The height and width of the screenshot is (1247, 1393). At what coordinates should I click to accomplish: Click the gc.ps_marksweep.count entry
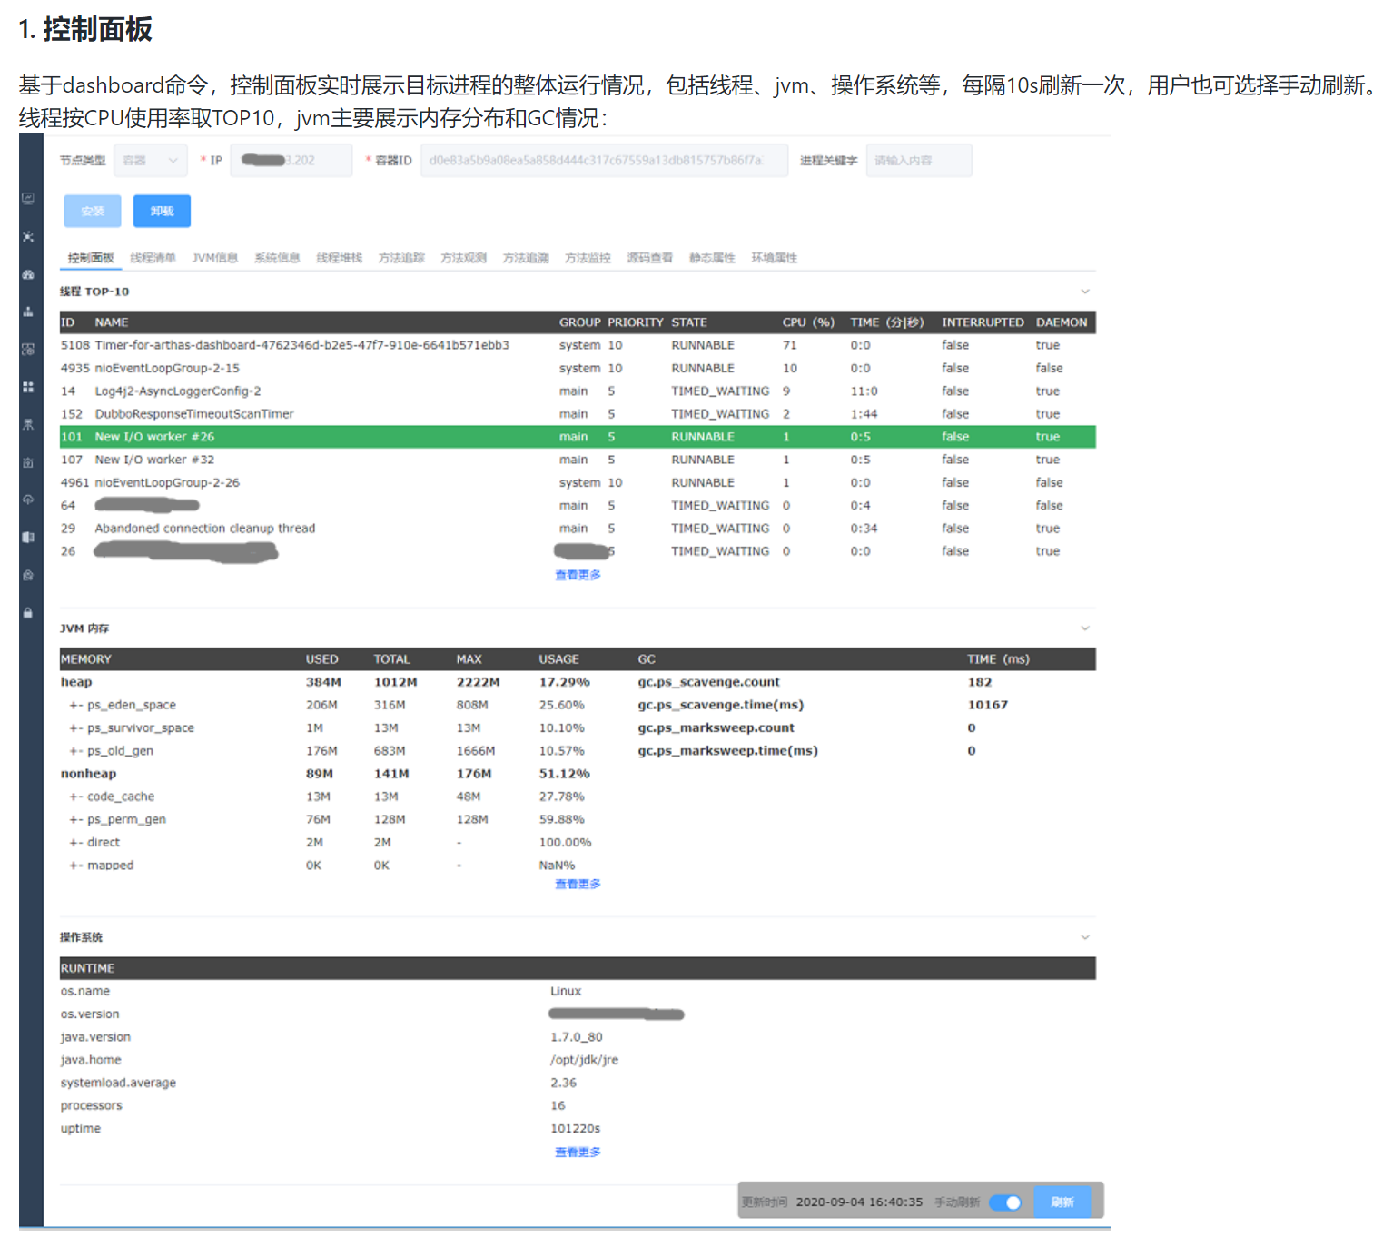coord(716,728)
